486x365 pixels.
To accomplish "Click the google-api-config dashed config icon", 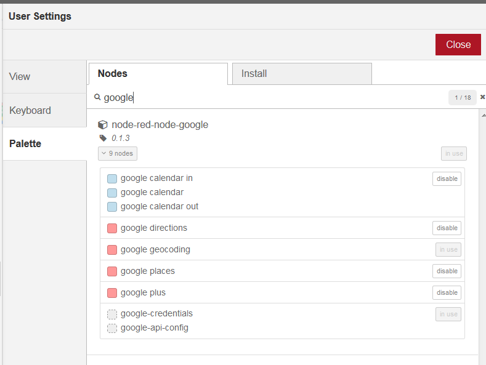I will pyautogui.click(x=112, y=328).
